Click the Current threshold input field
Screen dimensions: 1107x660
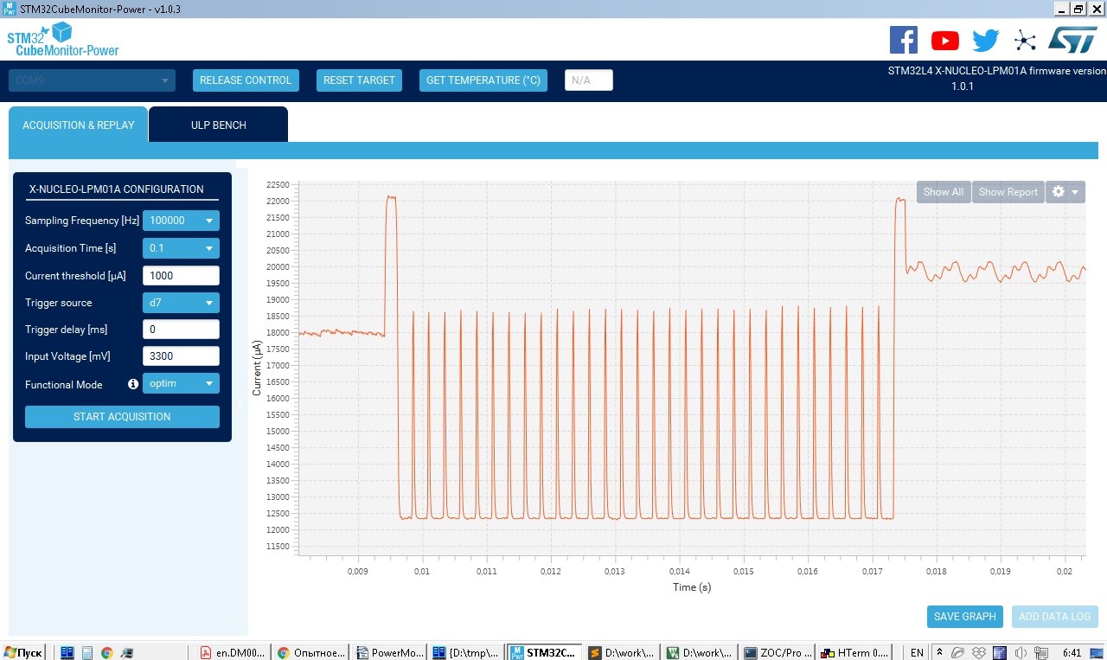pos(181,276)
